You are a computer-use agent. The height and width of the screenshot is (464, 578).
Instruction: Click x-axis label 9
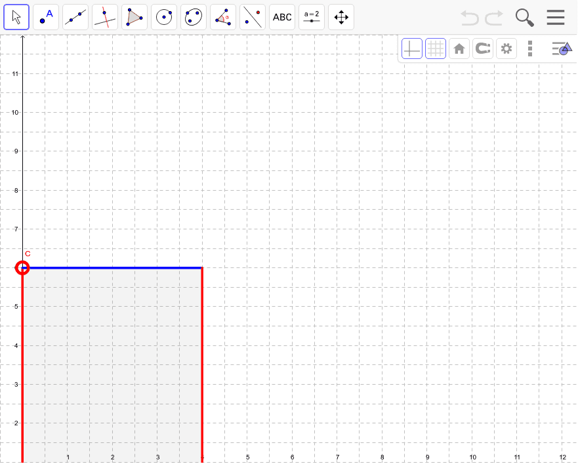pos(428,457)
